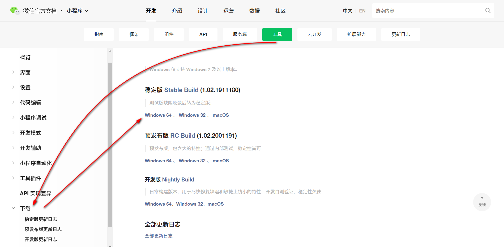Click the 反馈 feedback question icon

(482, 202)
